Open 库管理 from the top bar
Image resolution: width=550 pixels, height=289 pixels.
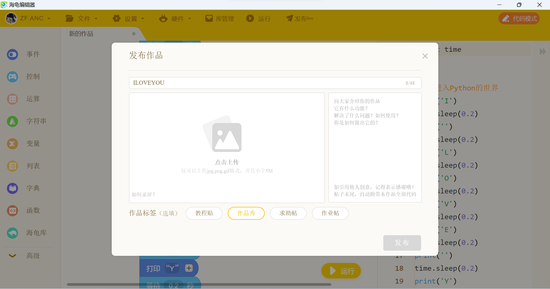pyautogui.click(x=220, y=19)
